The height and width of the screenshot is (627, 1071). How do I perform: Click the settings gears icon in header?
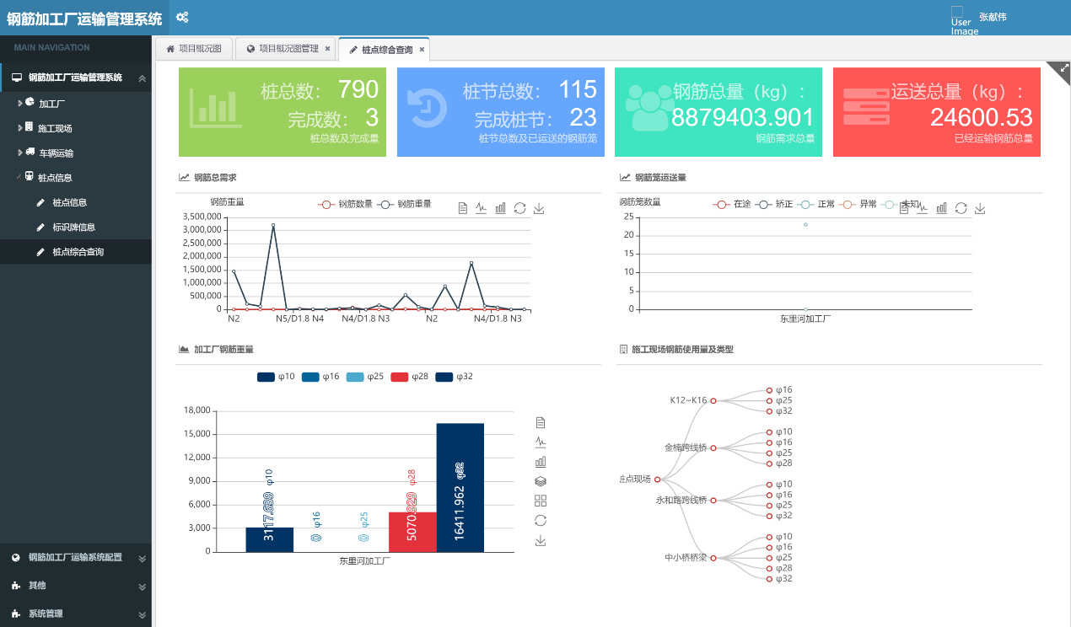(182, 17)
